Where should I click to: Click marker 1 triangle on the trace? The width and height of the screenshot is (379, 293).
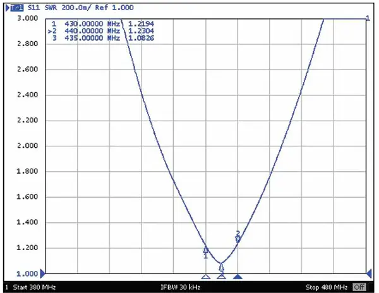(x=206, y=249)
